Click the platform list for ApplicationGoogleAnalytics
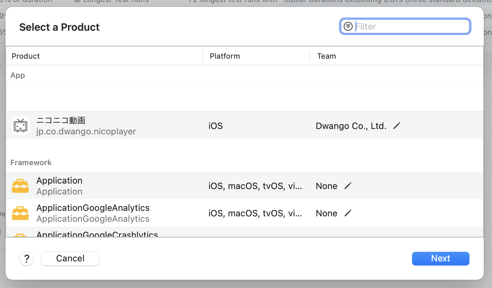This screenshot has height=288, width=492. pyautogui.click(x=255, y=213)
